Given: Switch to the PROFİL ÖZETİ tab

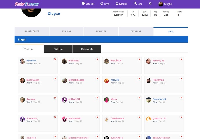Looking at the screenshot, I should click(x=32, y=31).
